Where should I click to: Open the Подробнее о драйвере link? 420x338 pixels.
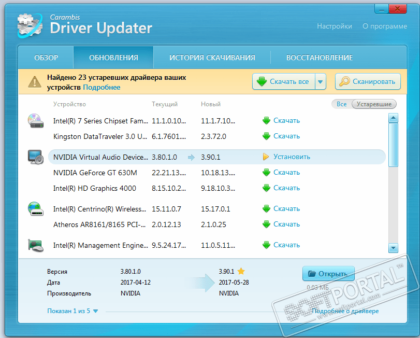coord(345,311)
